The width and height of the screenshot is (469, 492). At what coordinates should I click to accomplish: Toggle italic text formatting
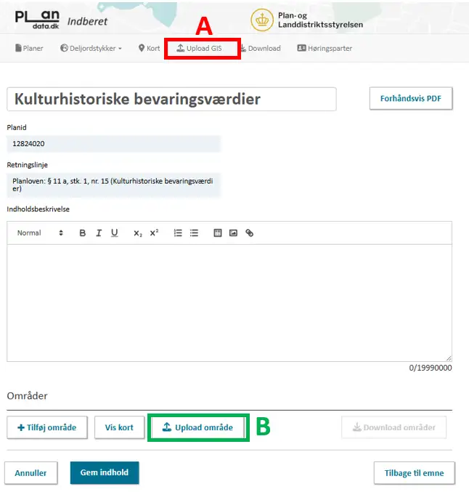(99, 233)
